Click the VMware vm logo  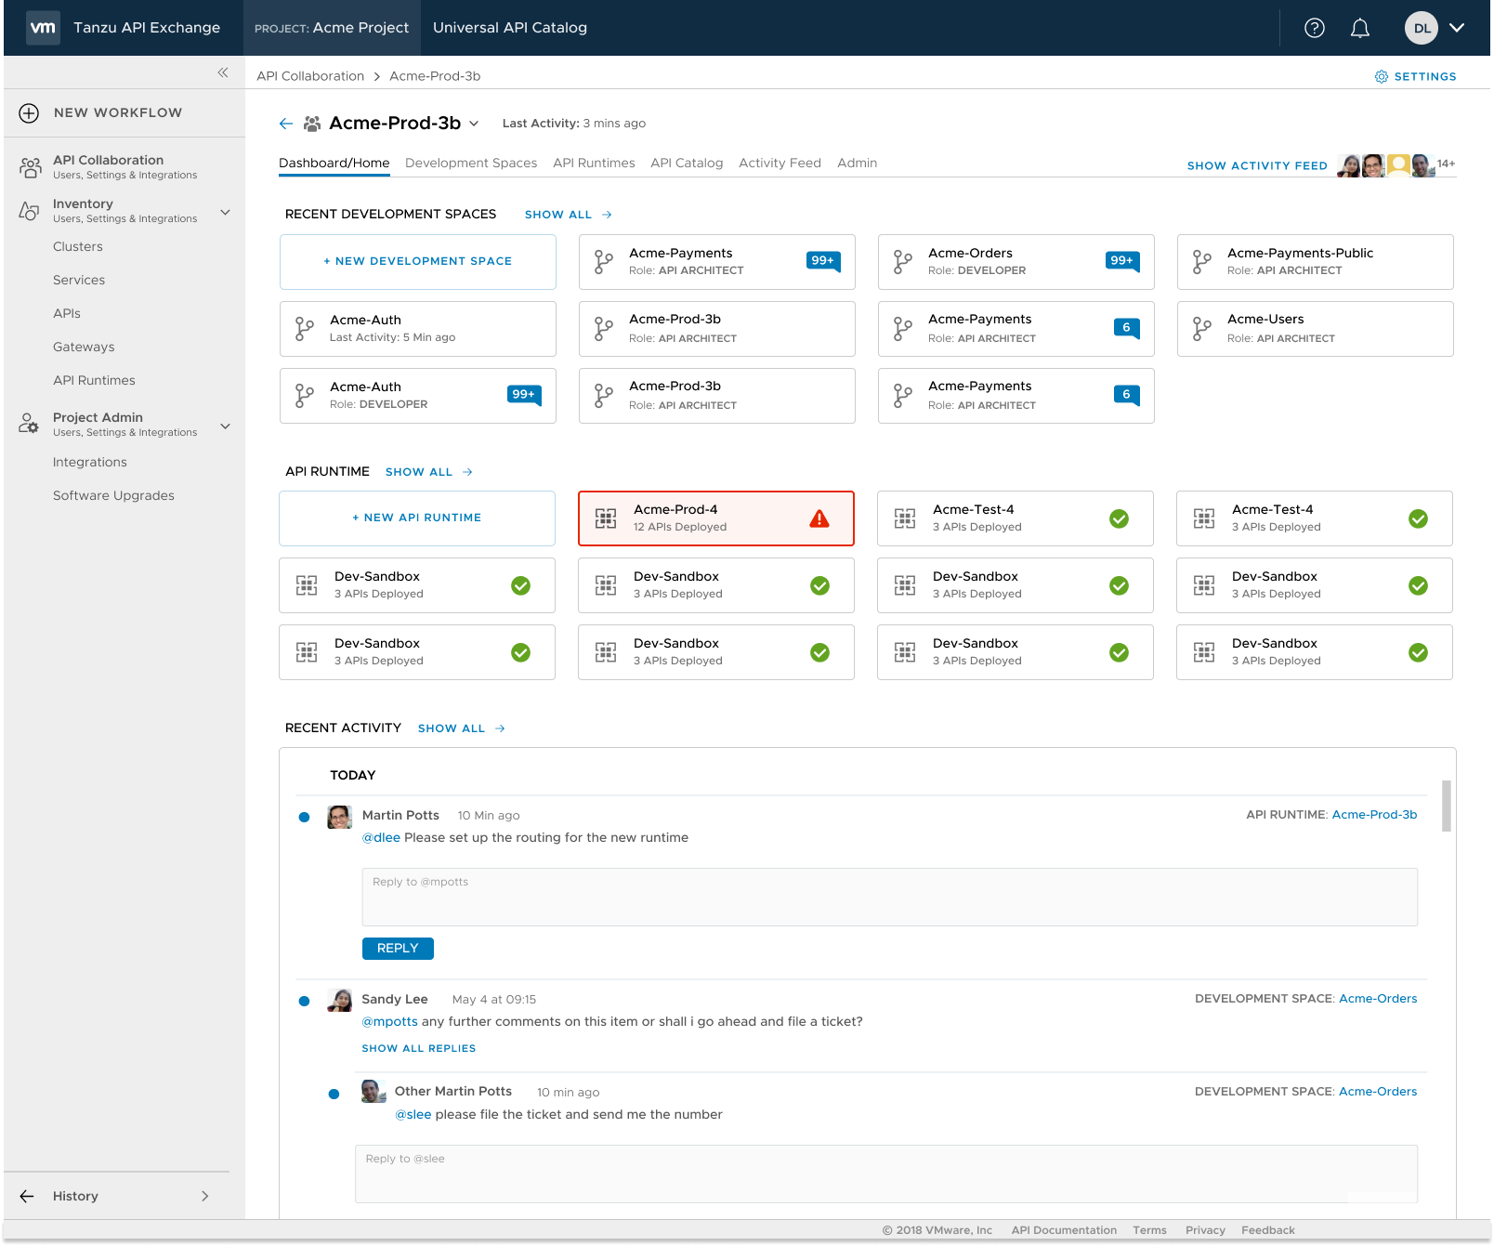coord(43,28)
